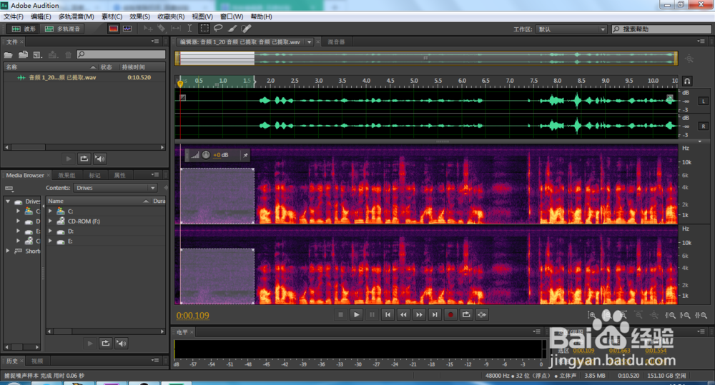Open the Contents Drives dropdown
The height and width of the screenshot is (385, 715).
point(115,188)
